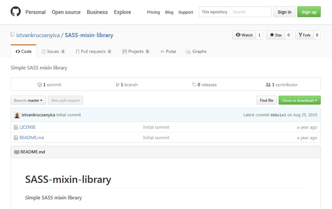Click the contributors people icon

[x=268, y=85]
